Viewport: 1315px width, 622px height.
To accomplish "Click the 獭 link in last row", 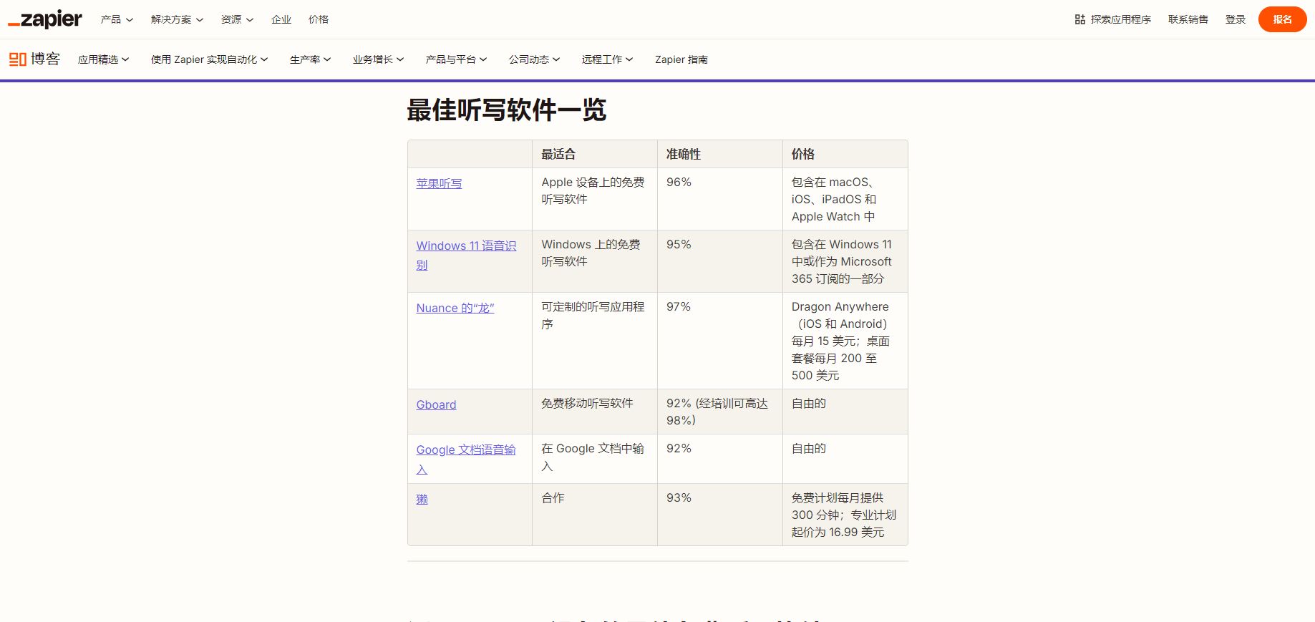I will coord(422,500).
